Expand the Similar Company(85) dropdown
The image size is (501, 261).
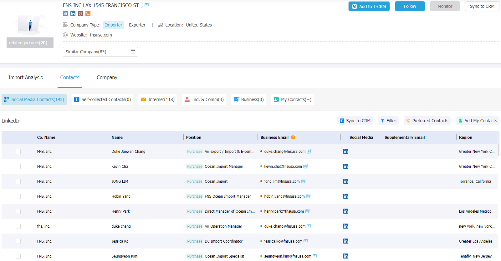[100, 52]
